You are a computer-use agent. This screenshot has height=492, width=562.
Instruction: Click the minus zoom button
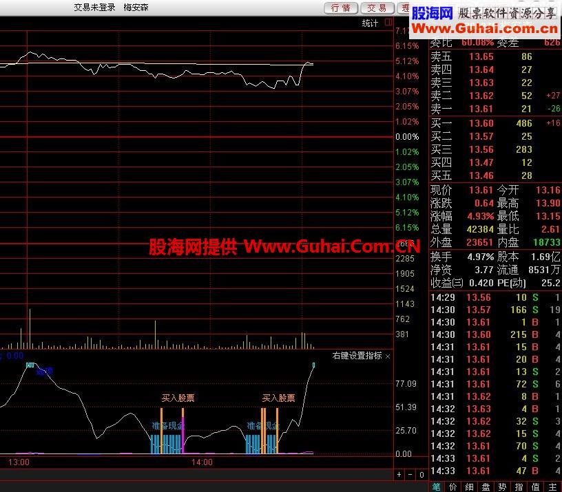point(410,475)
